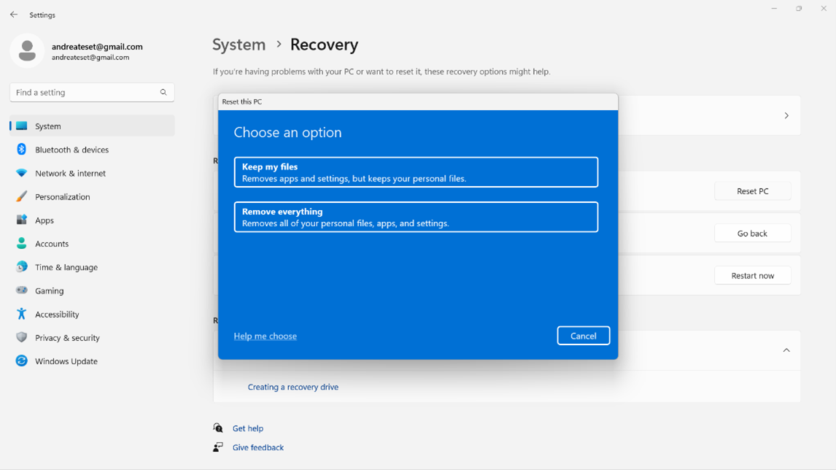Viewport: 836px width, 470px height.
Task: Collapse the recovery help section chevron
Action: coord(786,350)
